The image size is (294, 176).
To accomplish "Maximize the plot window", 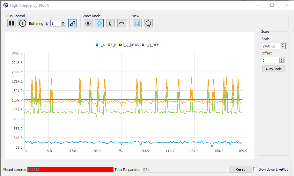I will (272, 5).
